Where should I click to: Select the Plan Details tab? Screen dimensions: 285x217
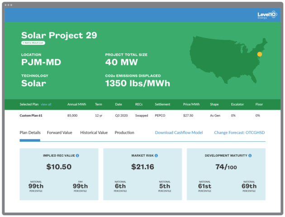30,133
